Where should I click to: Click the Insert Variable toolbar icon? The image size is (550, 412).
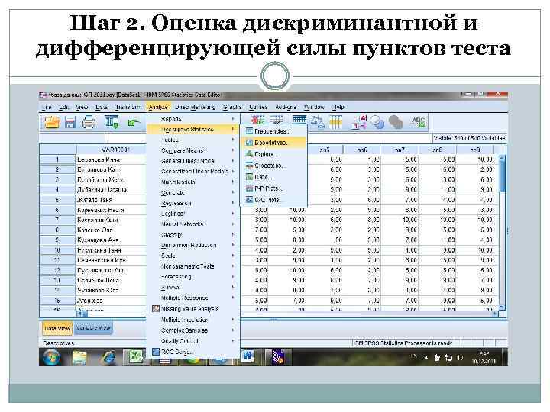tap(277, 120)
